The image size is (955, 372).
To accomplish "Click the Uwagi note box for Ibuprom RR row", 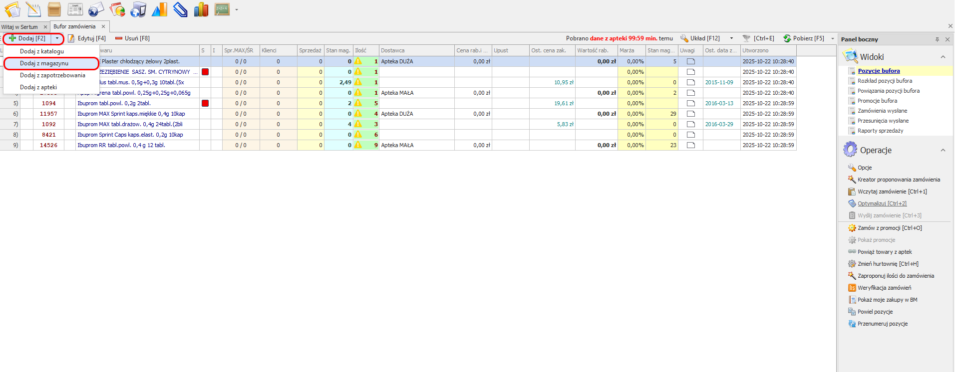I will tap(690, 145).
